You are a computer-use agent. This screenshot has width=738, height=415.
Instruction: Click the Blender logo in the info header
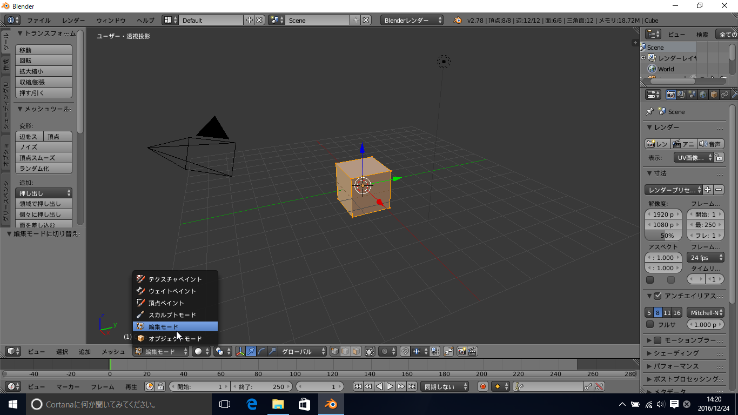(458, 20)
